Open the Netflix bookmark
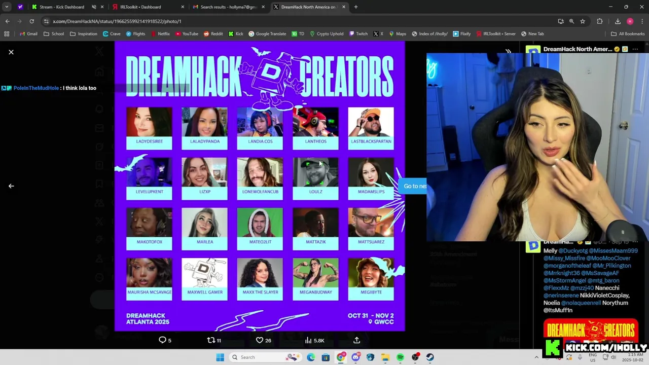The image size is (649, 365). point(160,34)
